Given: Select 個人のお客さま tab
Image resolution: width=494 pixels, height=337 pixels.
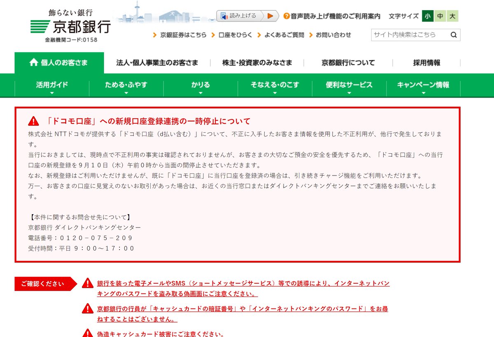Looking at the screenshot, I should 59,63.
